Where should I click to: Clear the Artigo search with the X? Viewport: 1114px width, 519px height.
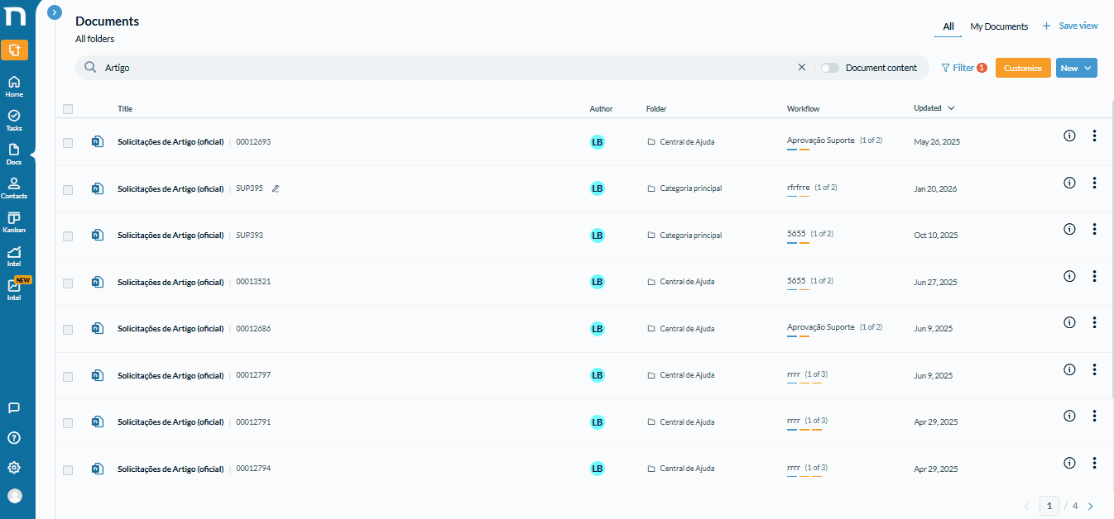pos(801,68)
